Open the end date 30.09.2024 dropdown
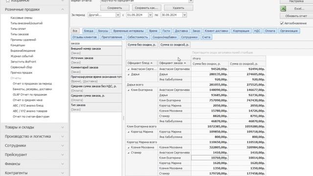 coord(185,15)
